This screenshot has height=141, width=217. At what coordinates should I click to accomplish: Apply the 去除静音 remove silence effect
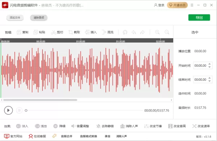click(105, 126)
